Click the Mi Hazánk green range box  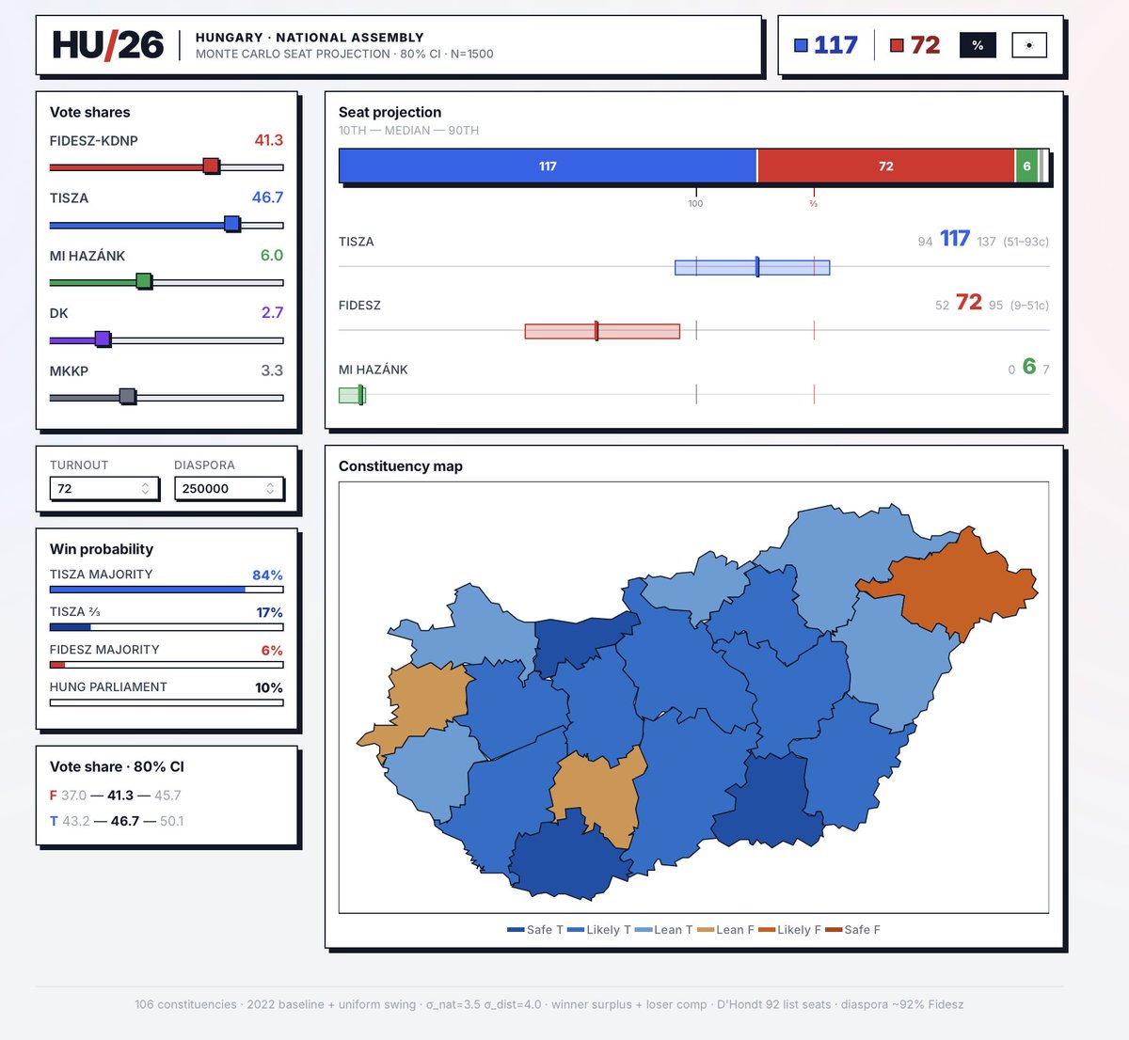[352, 395]
